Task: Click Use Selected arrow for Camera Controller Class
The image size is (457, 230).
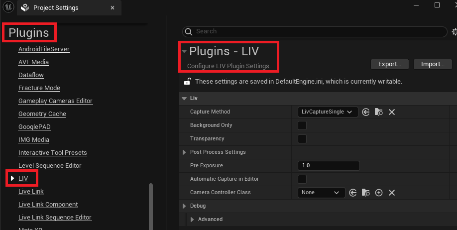Action: pos(353,193)
